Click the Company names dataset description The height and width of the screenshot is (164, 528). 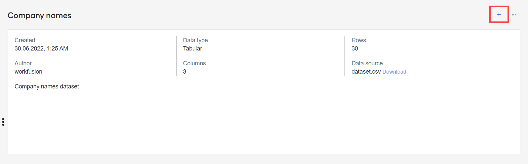click(x=47, y=86)
